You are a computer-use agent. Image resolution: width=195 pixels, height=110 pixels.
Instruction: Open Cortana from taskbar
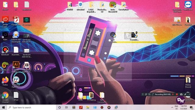tap(60, 107)
